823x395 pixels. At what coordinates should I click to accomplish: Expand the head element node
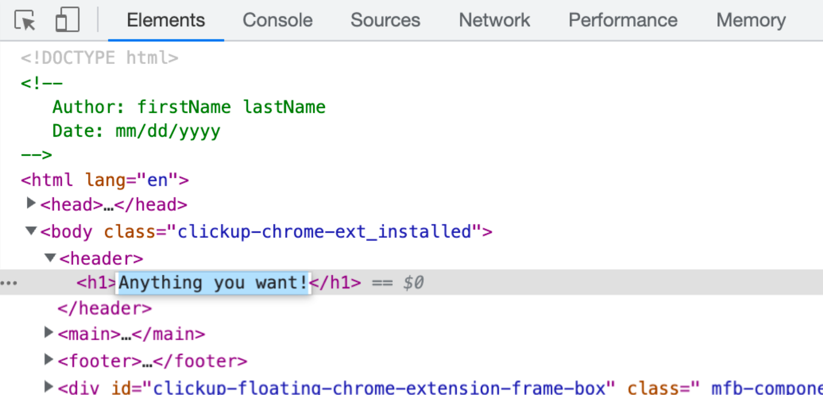31,203
